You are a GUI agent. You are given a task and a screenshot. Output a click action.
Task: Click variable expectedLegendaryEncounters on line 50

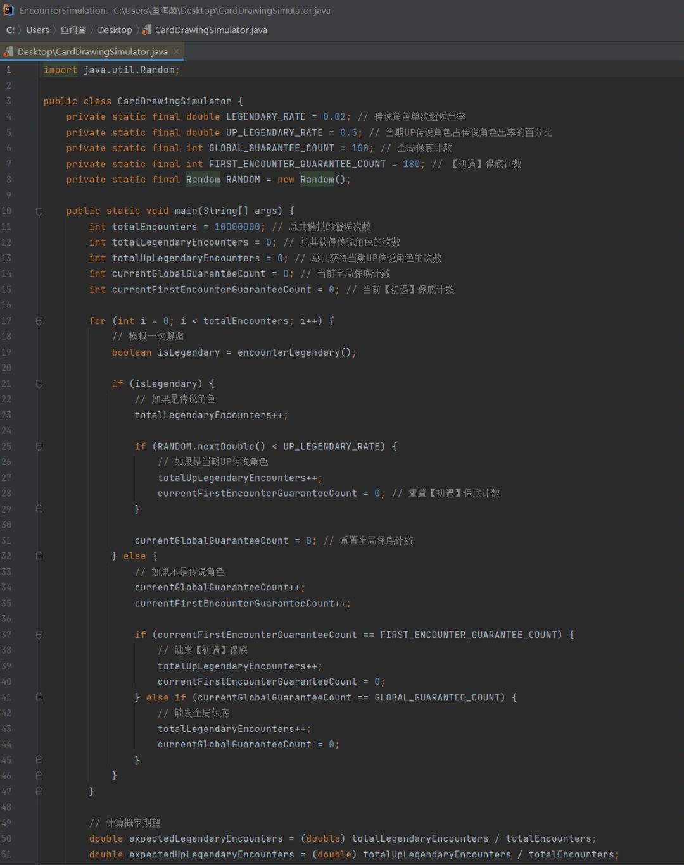coord(206,838)
